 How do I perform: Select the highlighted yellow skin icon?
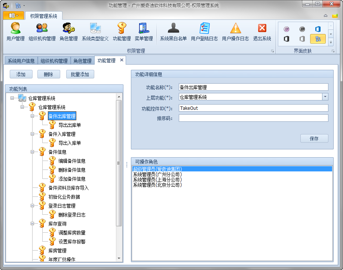[x=318, y=39]
